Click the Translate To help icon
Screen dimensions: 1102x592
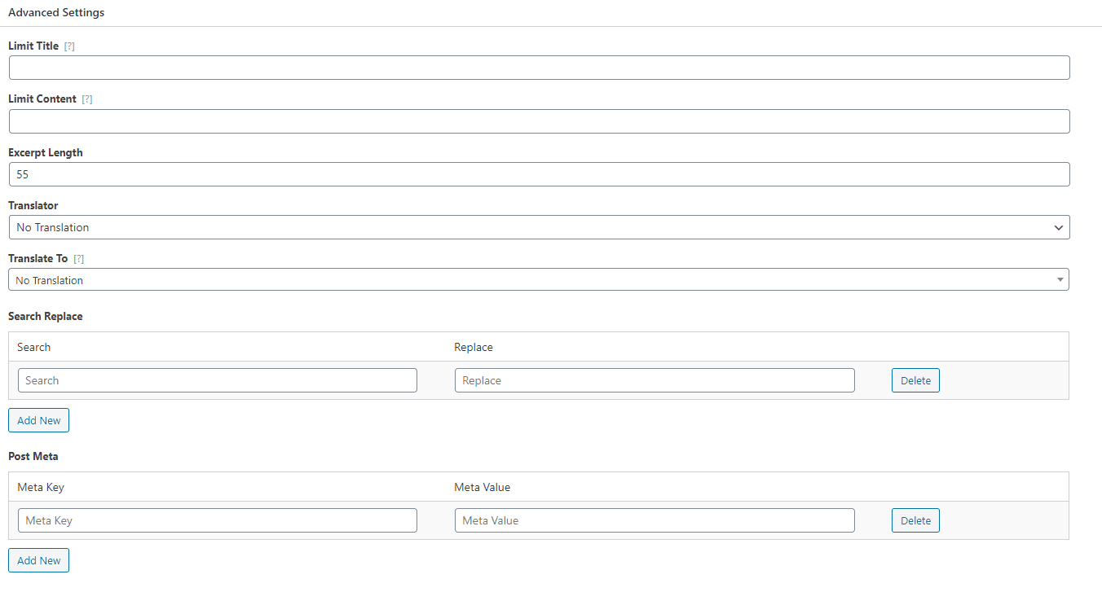click(x=79, y=259)
